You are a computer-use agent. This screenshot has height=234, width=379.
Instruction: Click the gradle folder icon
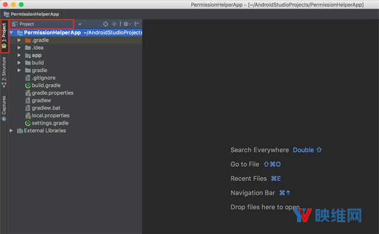(28, 70)
